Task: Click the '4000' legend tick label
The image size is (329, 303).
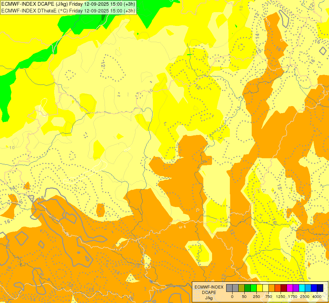Action: click(x=317, y=297)
